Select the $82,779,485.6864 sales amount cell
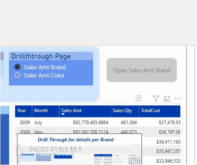Screen dimensions: 197x165 pyautogui.click(x=90, y=122)
